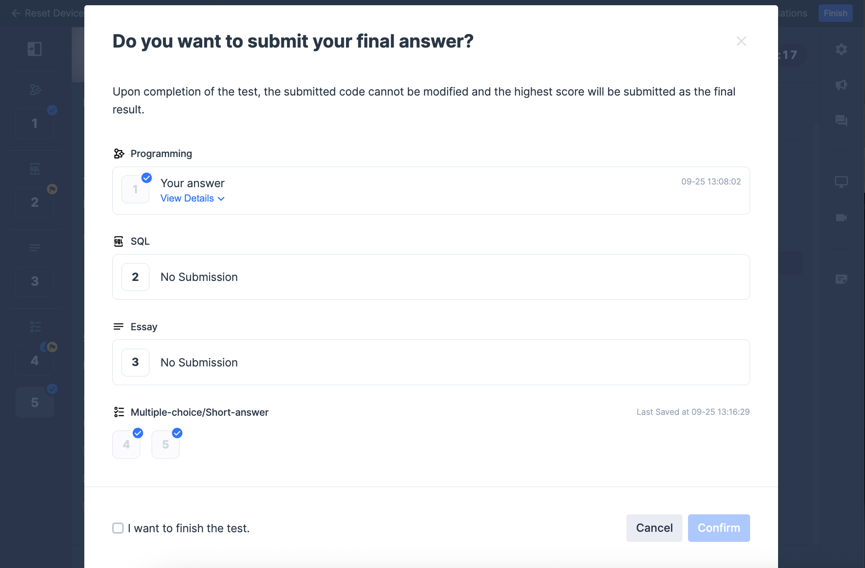
Task: Open question 3 in Essay section
Action: (x=135, y=363)
